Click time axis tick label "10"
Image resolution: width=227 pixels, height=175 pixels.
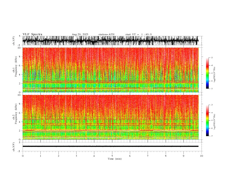201,156
